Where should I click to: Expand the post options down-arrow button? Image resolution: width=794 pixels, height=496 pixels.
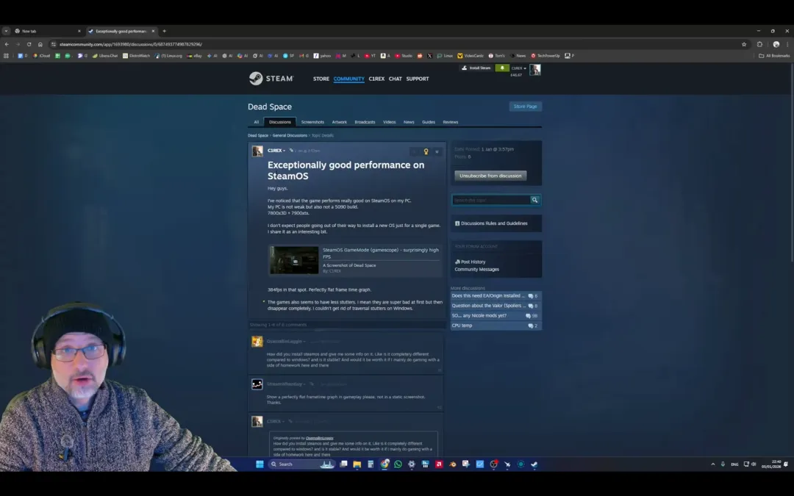click(437, 151)
